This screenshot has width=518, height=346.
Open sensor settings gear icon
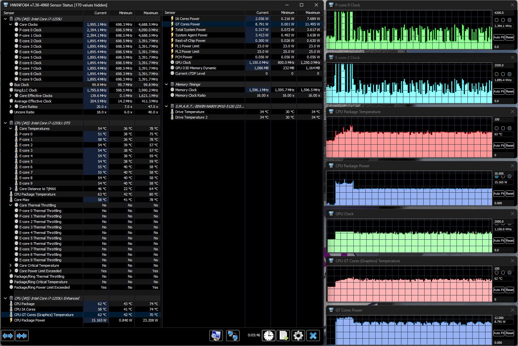click(298, 336)
